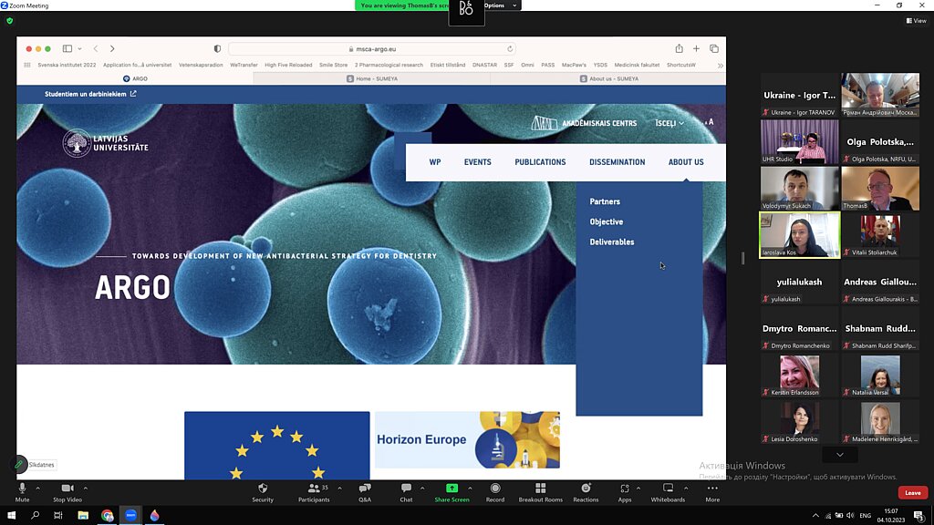Screen dimensions: 934x525
Task: Click the Horizon Europe banner
Action: pos(467,439)
